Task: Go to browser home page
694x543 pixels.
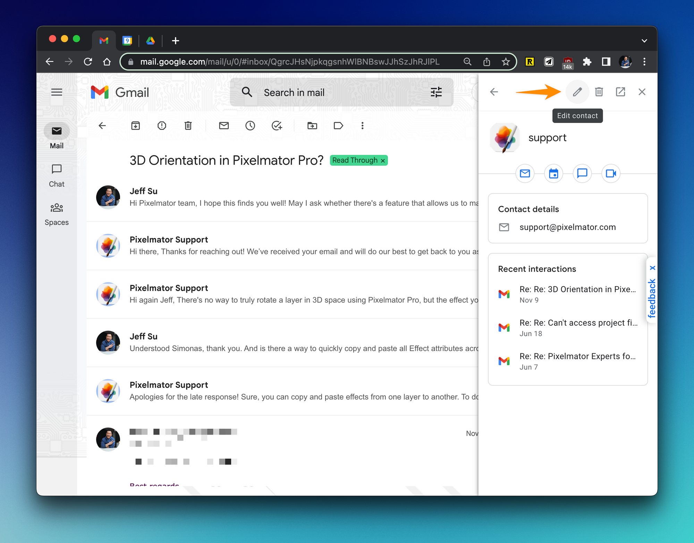Action: (x=107, y=62)
